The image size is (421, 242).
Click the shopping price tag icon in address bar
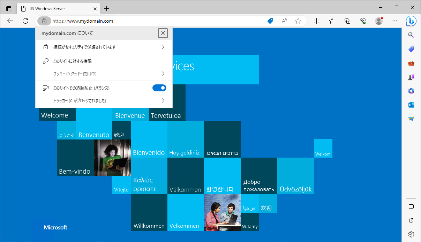pos(270,21)
